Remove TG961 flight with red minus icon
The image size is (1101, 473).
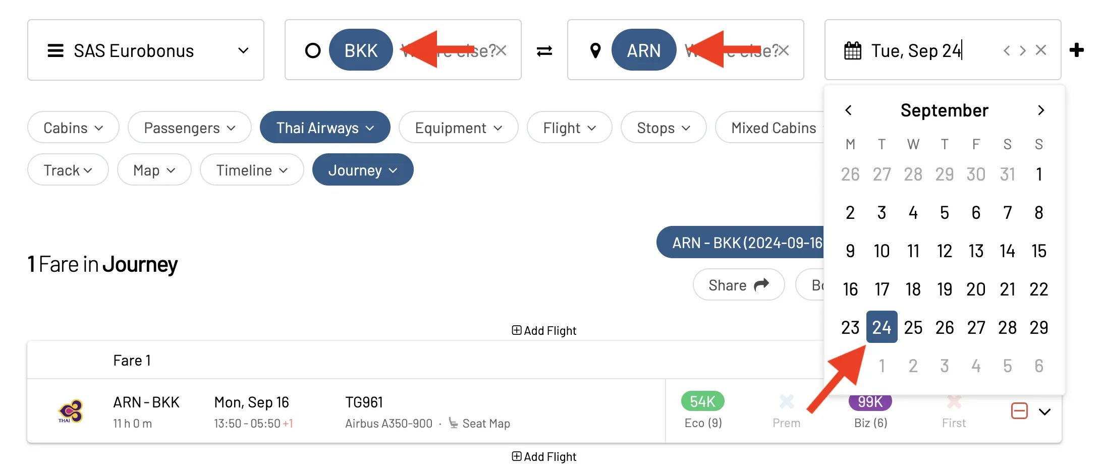(1019, 410)
